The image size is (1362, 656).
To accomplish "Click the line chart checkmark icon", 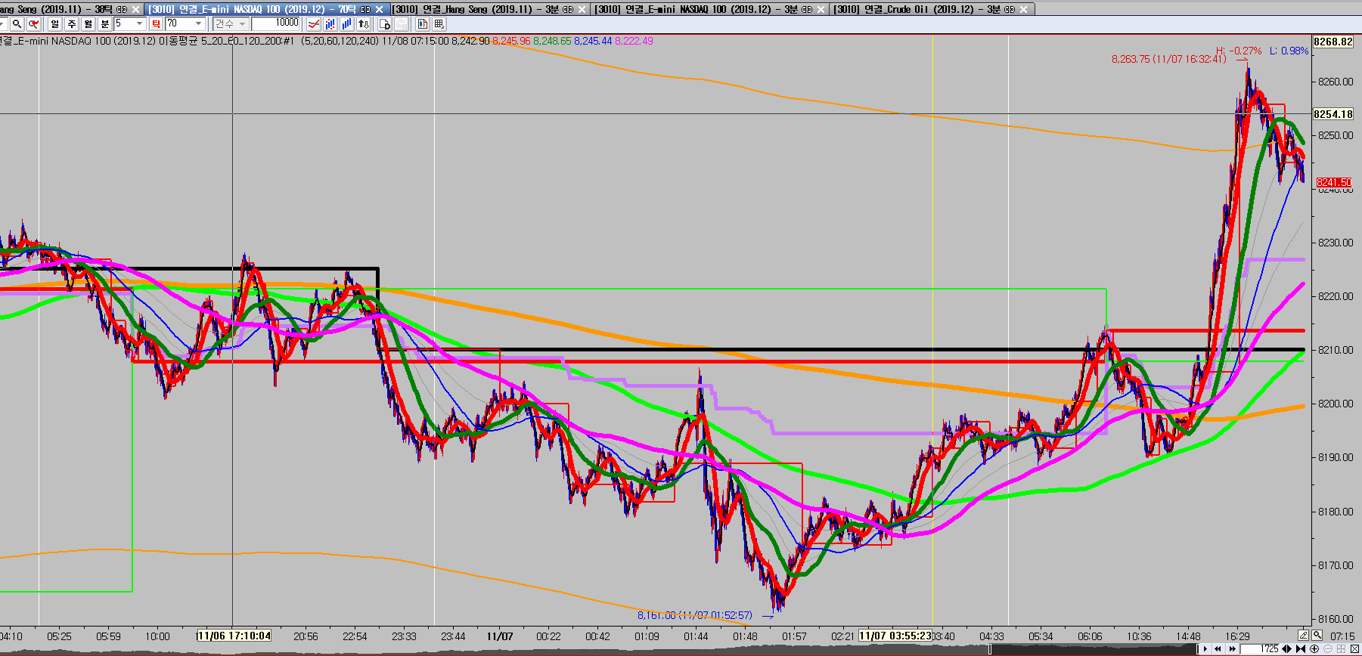I will (x=313, y=24).
